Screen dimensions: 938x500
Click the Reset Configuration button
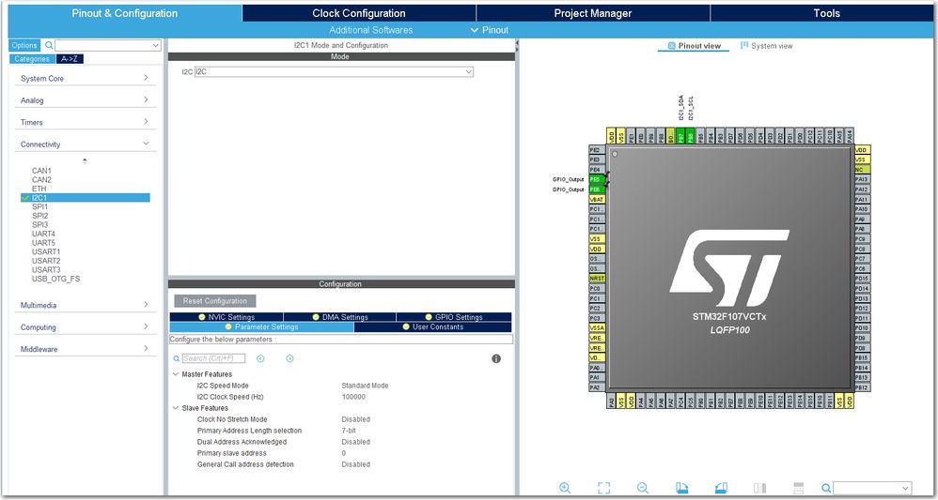tap(214, 301)
